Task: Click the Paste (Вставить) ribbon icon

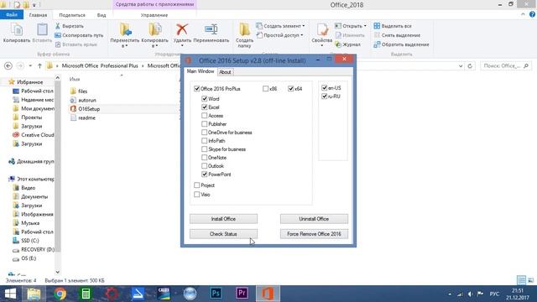Action: (x=42, y=30)
